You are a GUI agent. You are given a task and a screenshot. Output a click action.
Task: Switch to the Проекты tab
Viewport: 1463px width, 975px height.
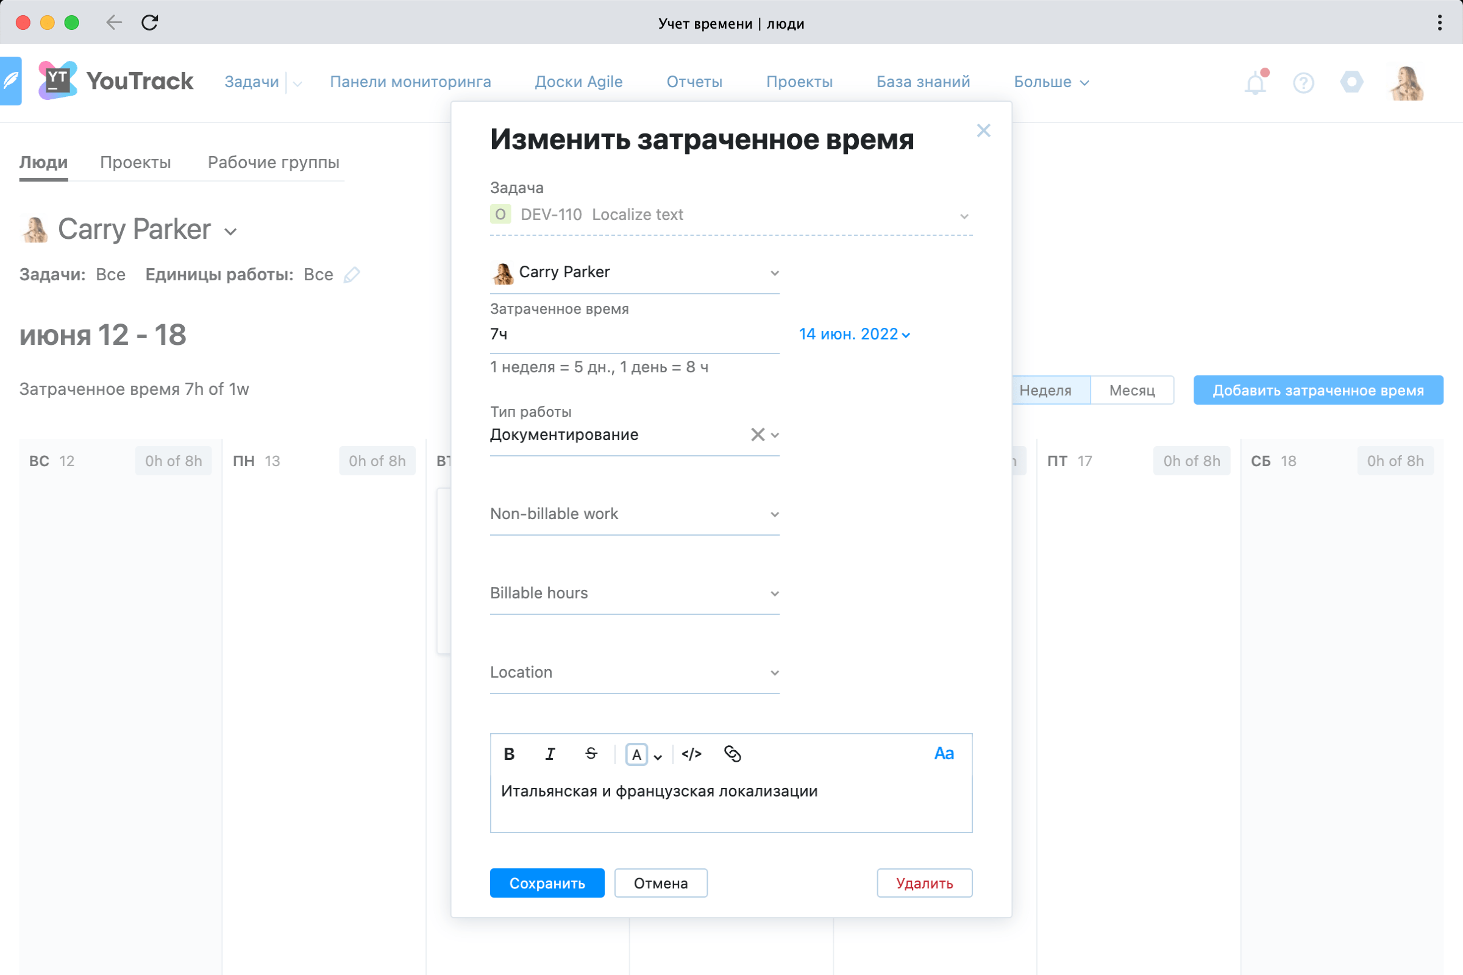point(135,162)
